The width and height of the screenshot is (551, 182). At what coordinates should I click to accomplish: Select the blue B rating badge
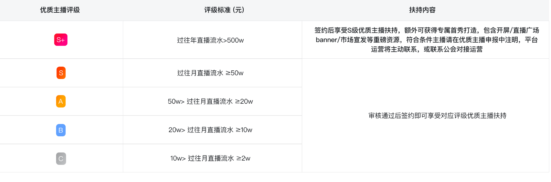[61, 130]
